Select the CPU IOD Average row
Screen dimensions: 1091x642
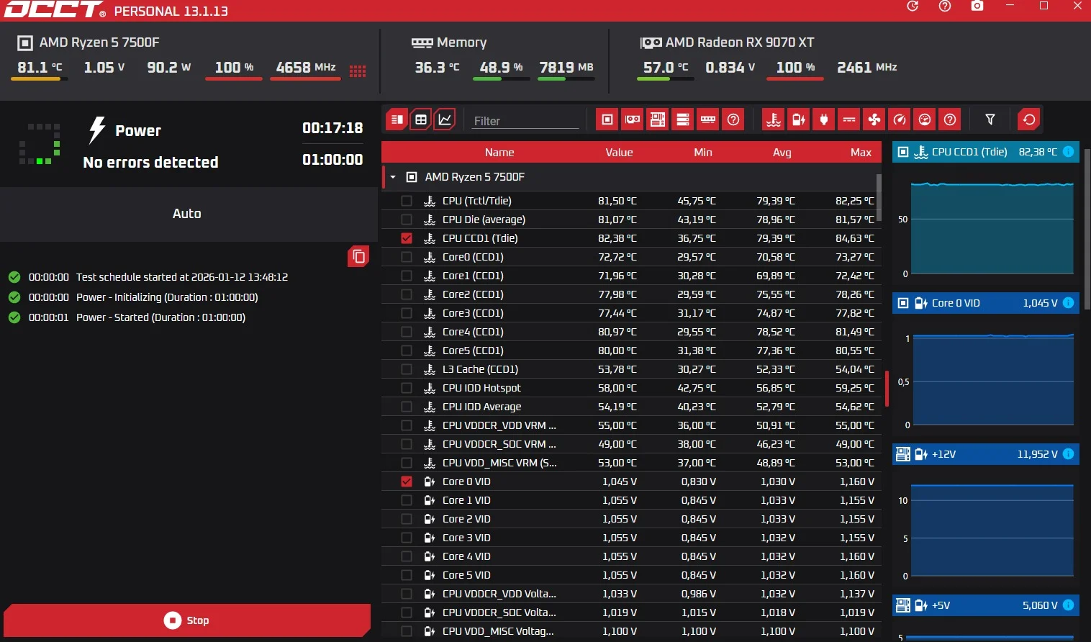tap(630, 407)
